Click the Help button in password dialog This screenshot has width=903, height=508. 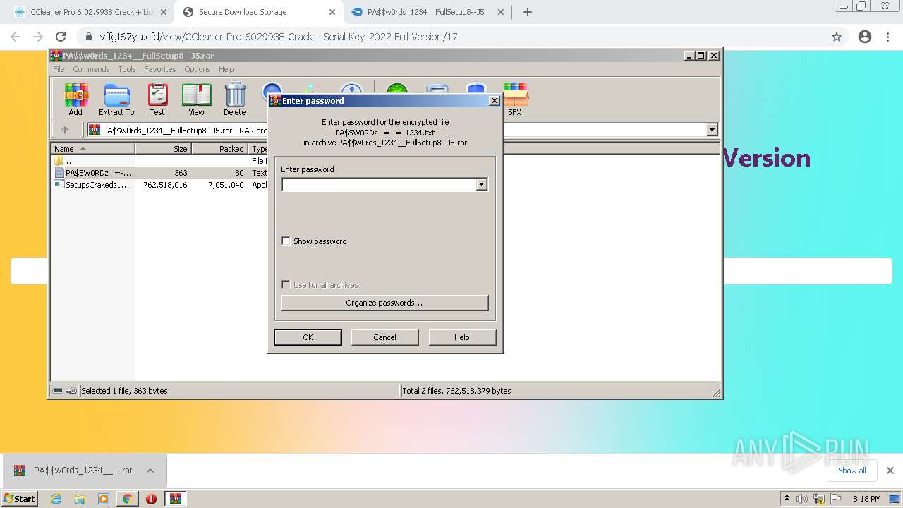pyautogui.click(x=461, y=337)
